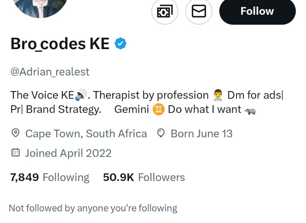Image resolution: width=306 pixels, height=223 pixels.
Task: Click the calendar icon beside Joined date
Action: (x=15, y=153)
